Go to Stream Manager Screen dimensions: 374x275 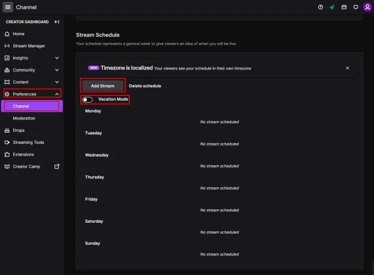[29, 46]
